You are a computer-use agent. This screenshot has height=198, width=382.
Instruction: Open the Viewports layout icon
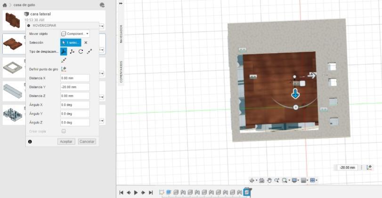click(313, 181)
